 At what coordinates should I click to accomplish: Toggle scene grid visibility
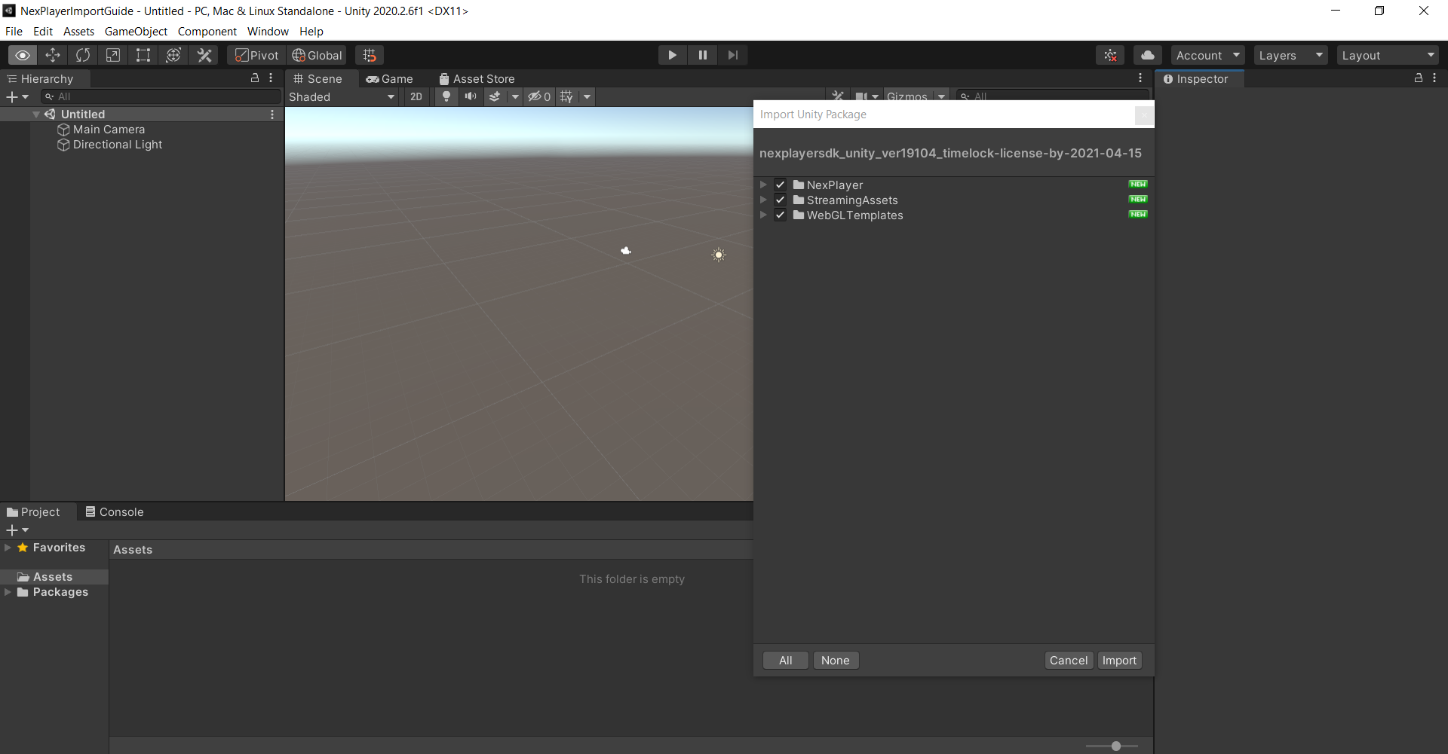566,96
